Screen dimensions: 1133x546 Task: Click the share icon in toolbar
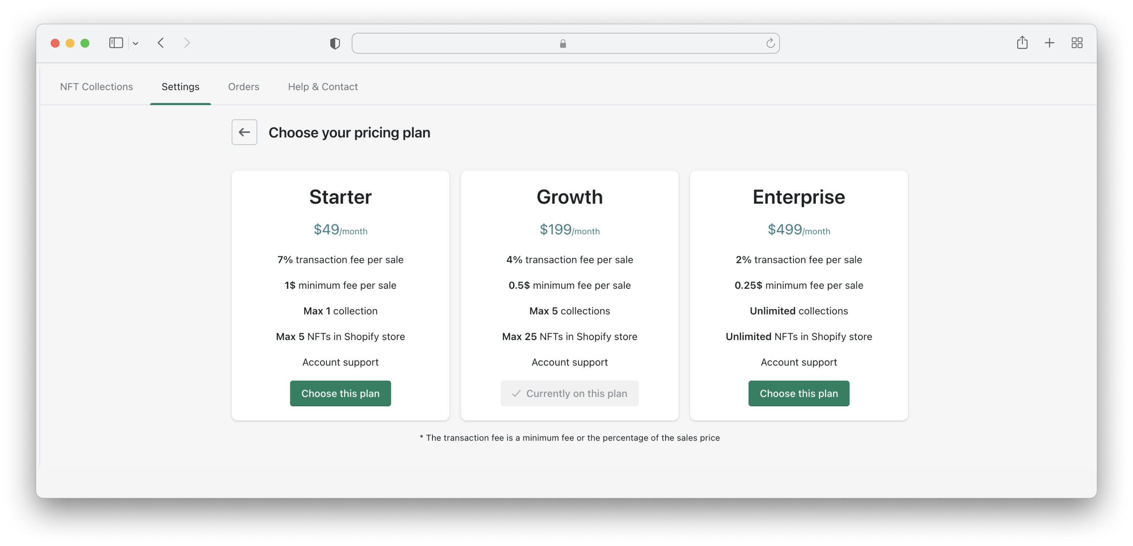point(1022,42)
